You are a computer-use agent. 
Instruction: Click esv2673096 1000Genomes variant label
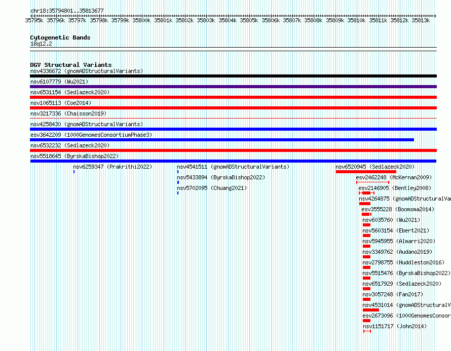[407, 316]
